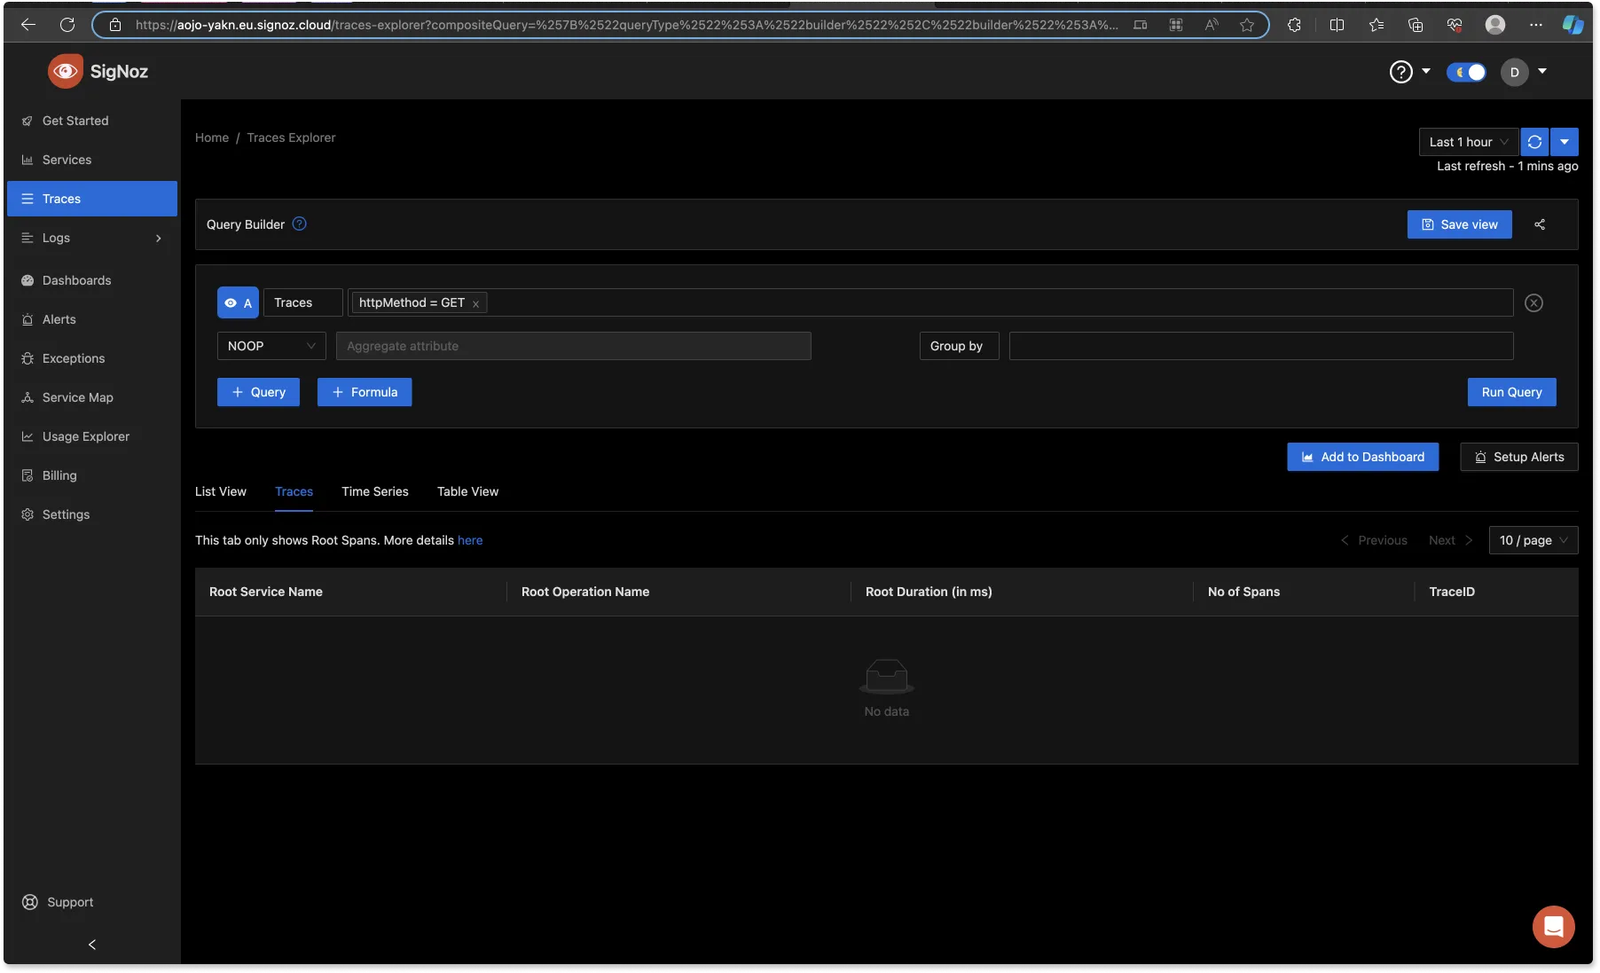Select Traces in sidebar
Image resolution: width=1600 pixels, height=973 pixels.
tap(92, 199)
